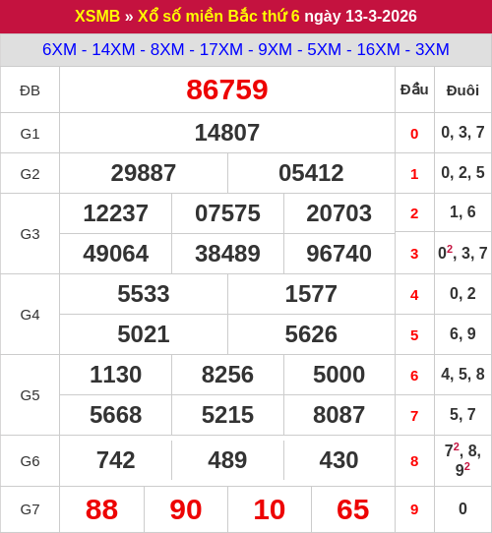Screen dimensions: 492x533
Task: Select the G3 number 07575
Action: pos(227,213)
